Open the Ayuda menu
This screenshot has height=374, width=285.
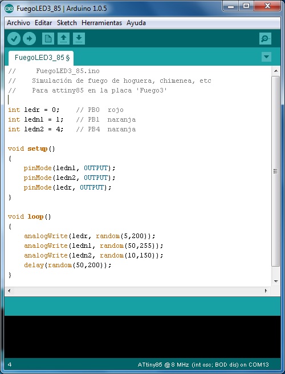click(x=136, y=23)
